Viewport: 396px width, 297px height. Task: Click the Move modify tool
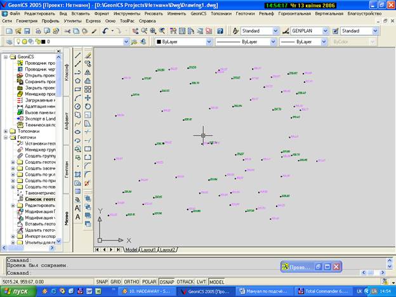pos(88,98)
